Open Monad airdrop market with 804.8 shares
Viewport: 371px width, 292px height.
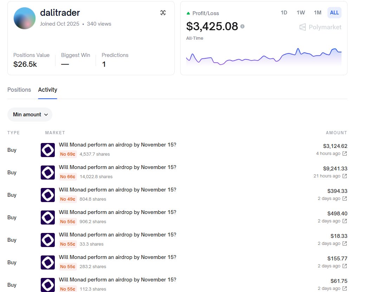point(118,190)
